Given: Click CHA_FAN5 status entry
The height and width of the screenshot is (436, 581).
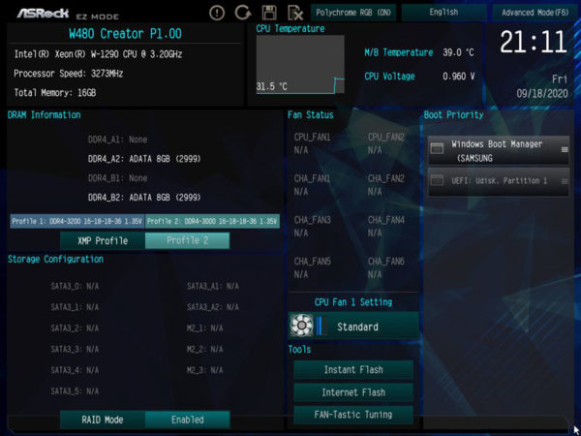Looking at the screenshot, I should tap(312, 268).
